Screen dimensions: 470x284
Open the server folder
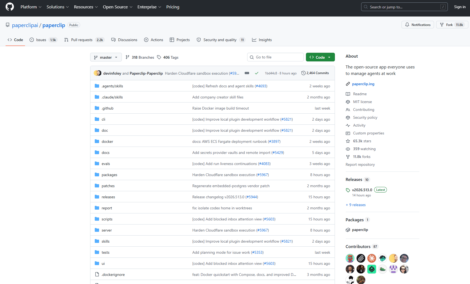(x=107, y=230)
